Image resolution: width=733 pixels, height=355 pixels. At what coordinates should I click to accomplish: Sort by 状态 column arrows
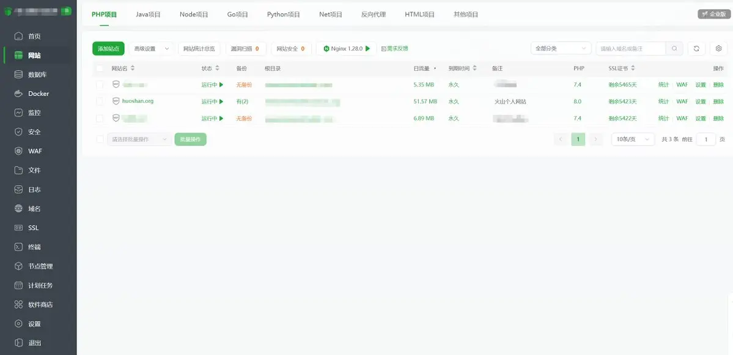click(x=218, y=68)
